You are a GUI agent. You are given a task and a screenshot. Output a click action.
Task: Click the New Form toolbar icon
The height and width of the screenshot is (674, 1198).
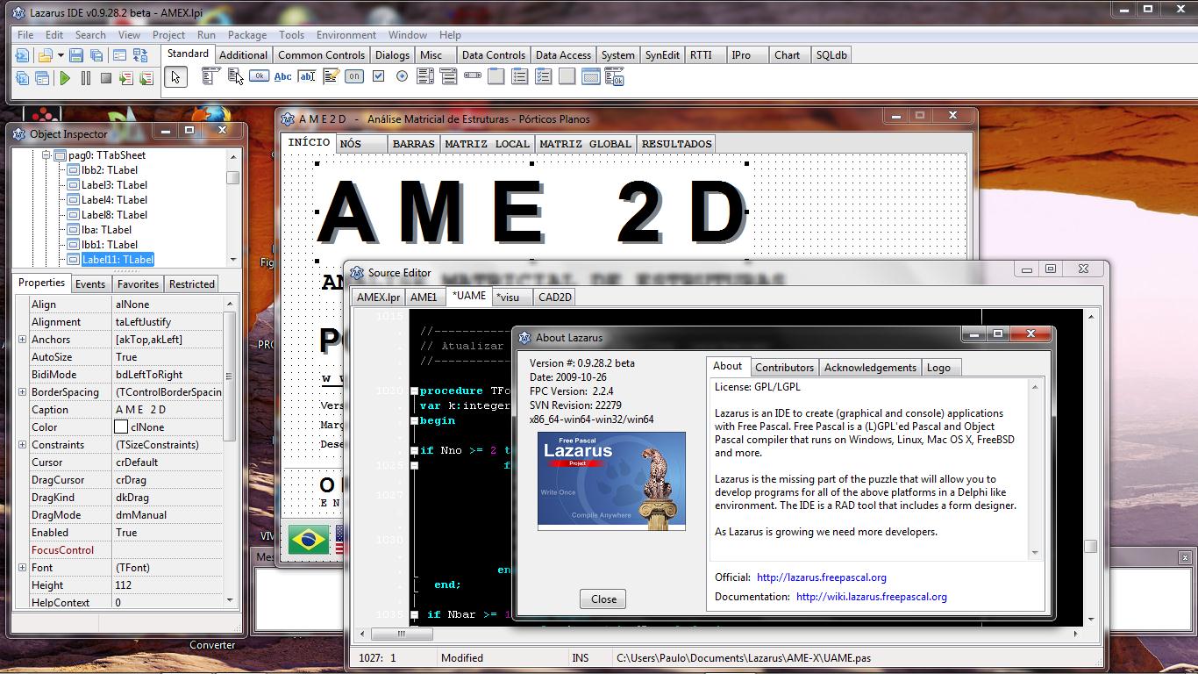coord(119,55)
